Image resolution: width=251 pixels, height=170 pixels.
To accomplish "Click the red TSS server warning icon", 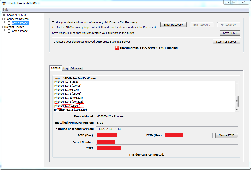I will [x=117, y=48].
